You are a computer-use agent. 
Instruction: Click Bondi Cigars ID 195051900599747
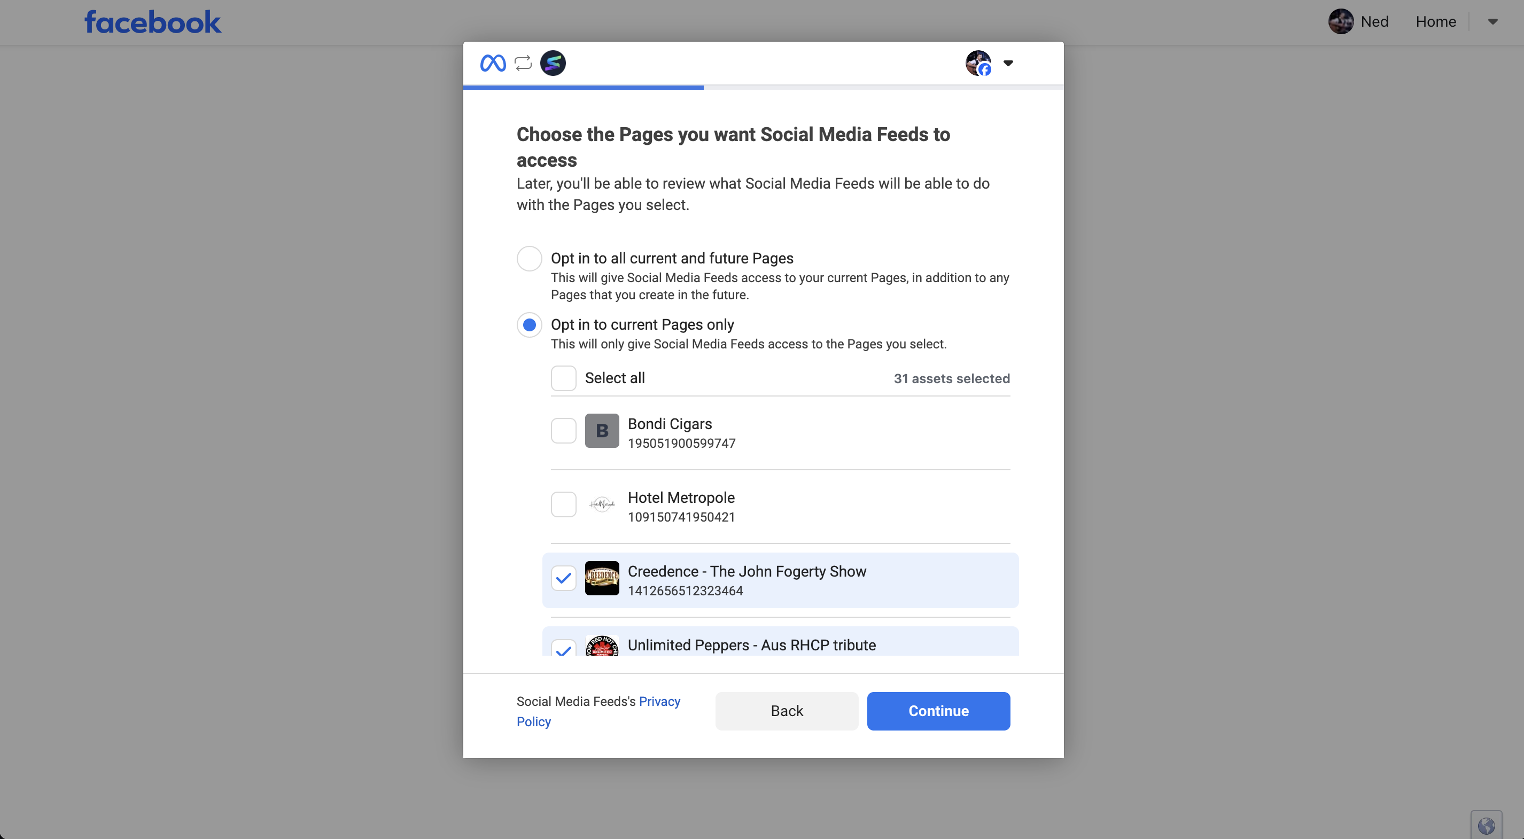tap(681, 443)
